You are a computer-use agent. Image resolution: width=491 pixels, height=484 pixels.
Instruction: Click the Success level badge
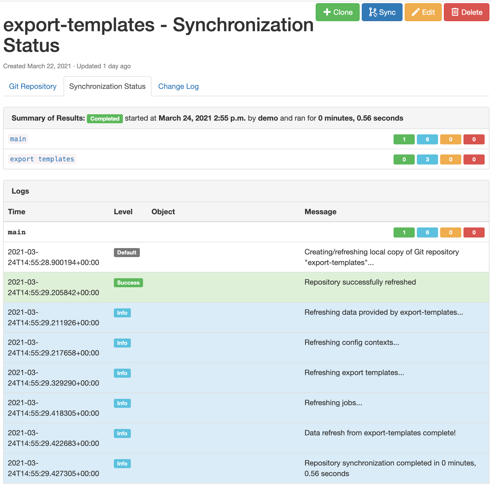128,283
